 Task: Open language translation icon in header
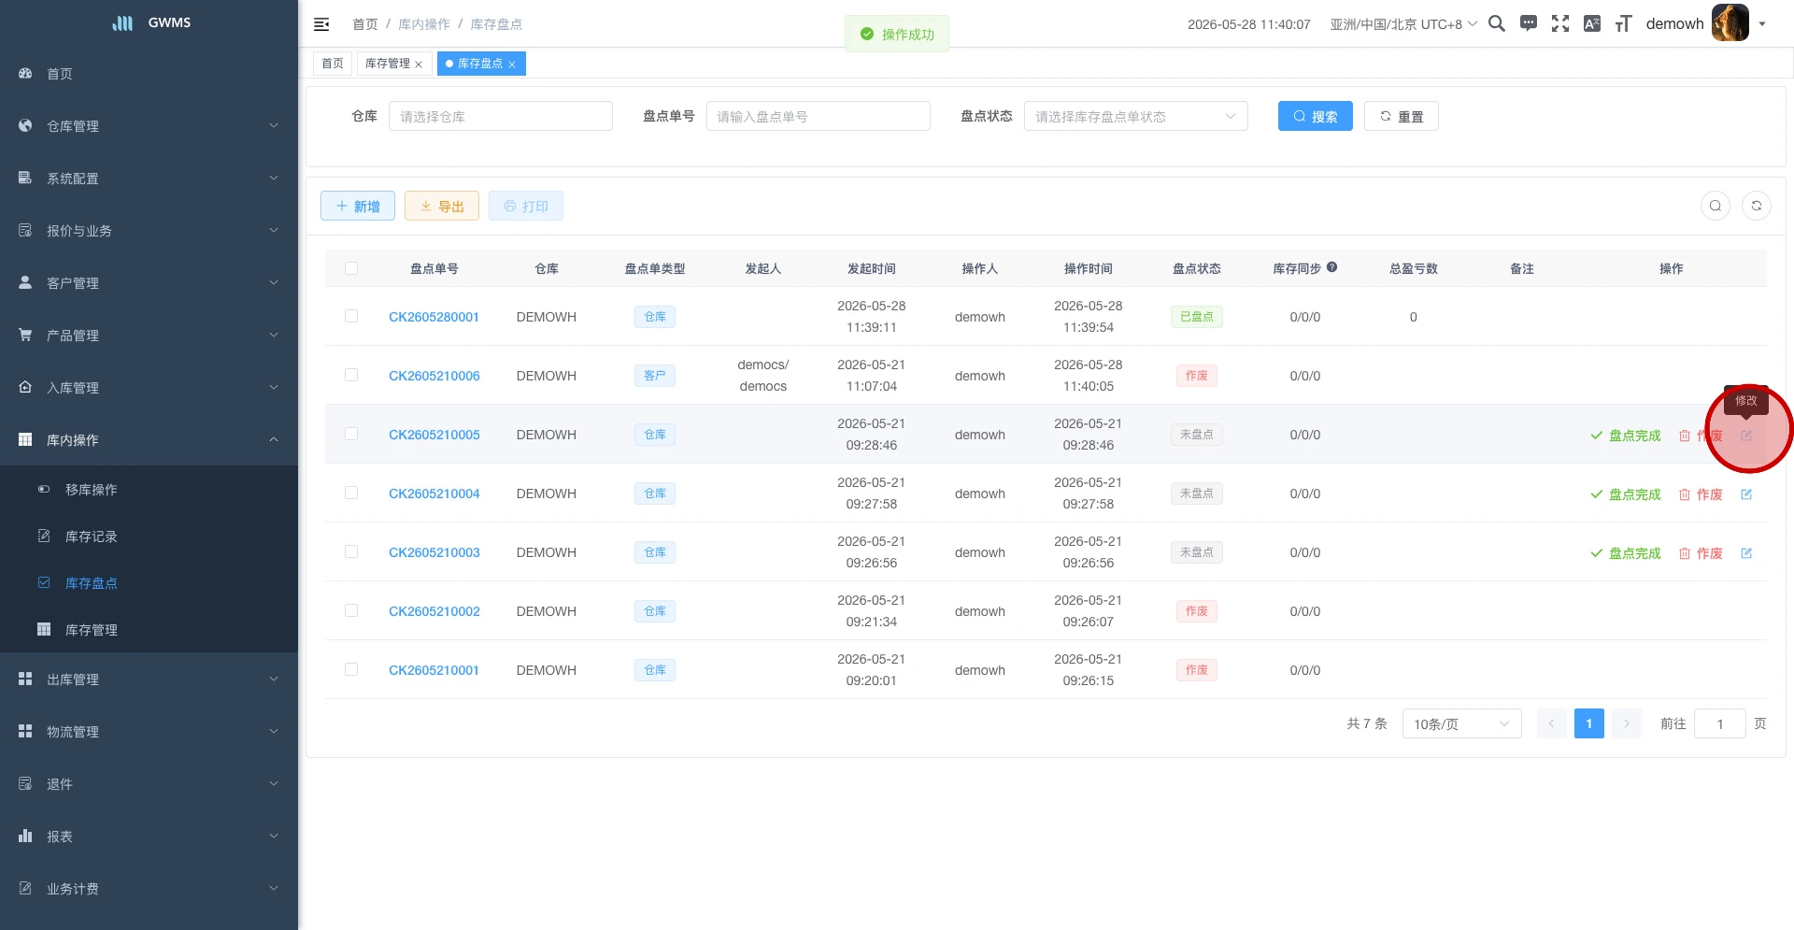point(1592,23)
